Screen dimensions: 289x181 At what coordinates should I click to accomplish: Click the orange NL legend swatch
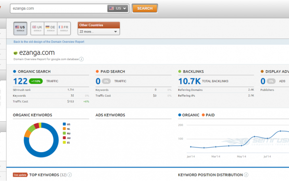[65, 129]
